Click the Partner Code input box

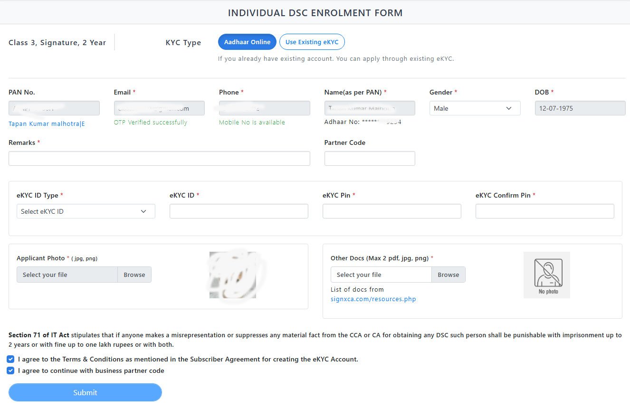point(369,159)
